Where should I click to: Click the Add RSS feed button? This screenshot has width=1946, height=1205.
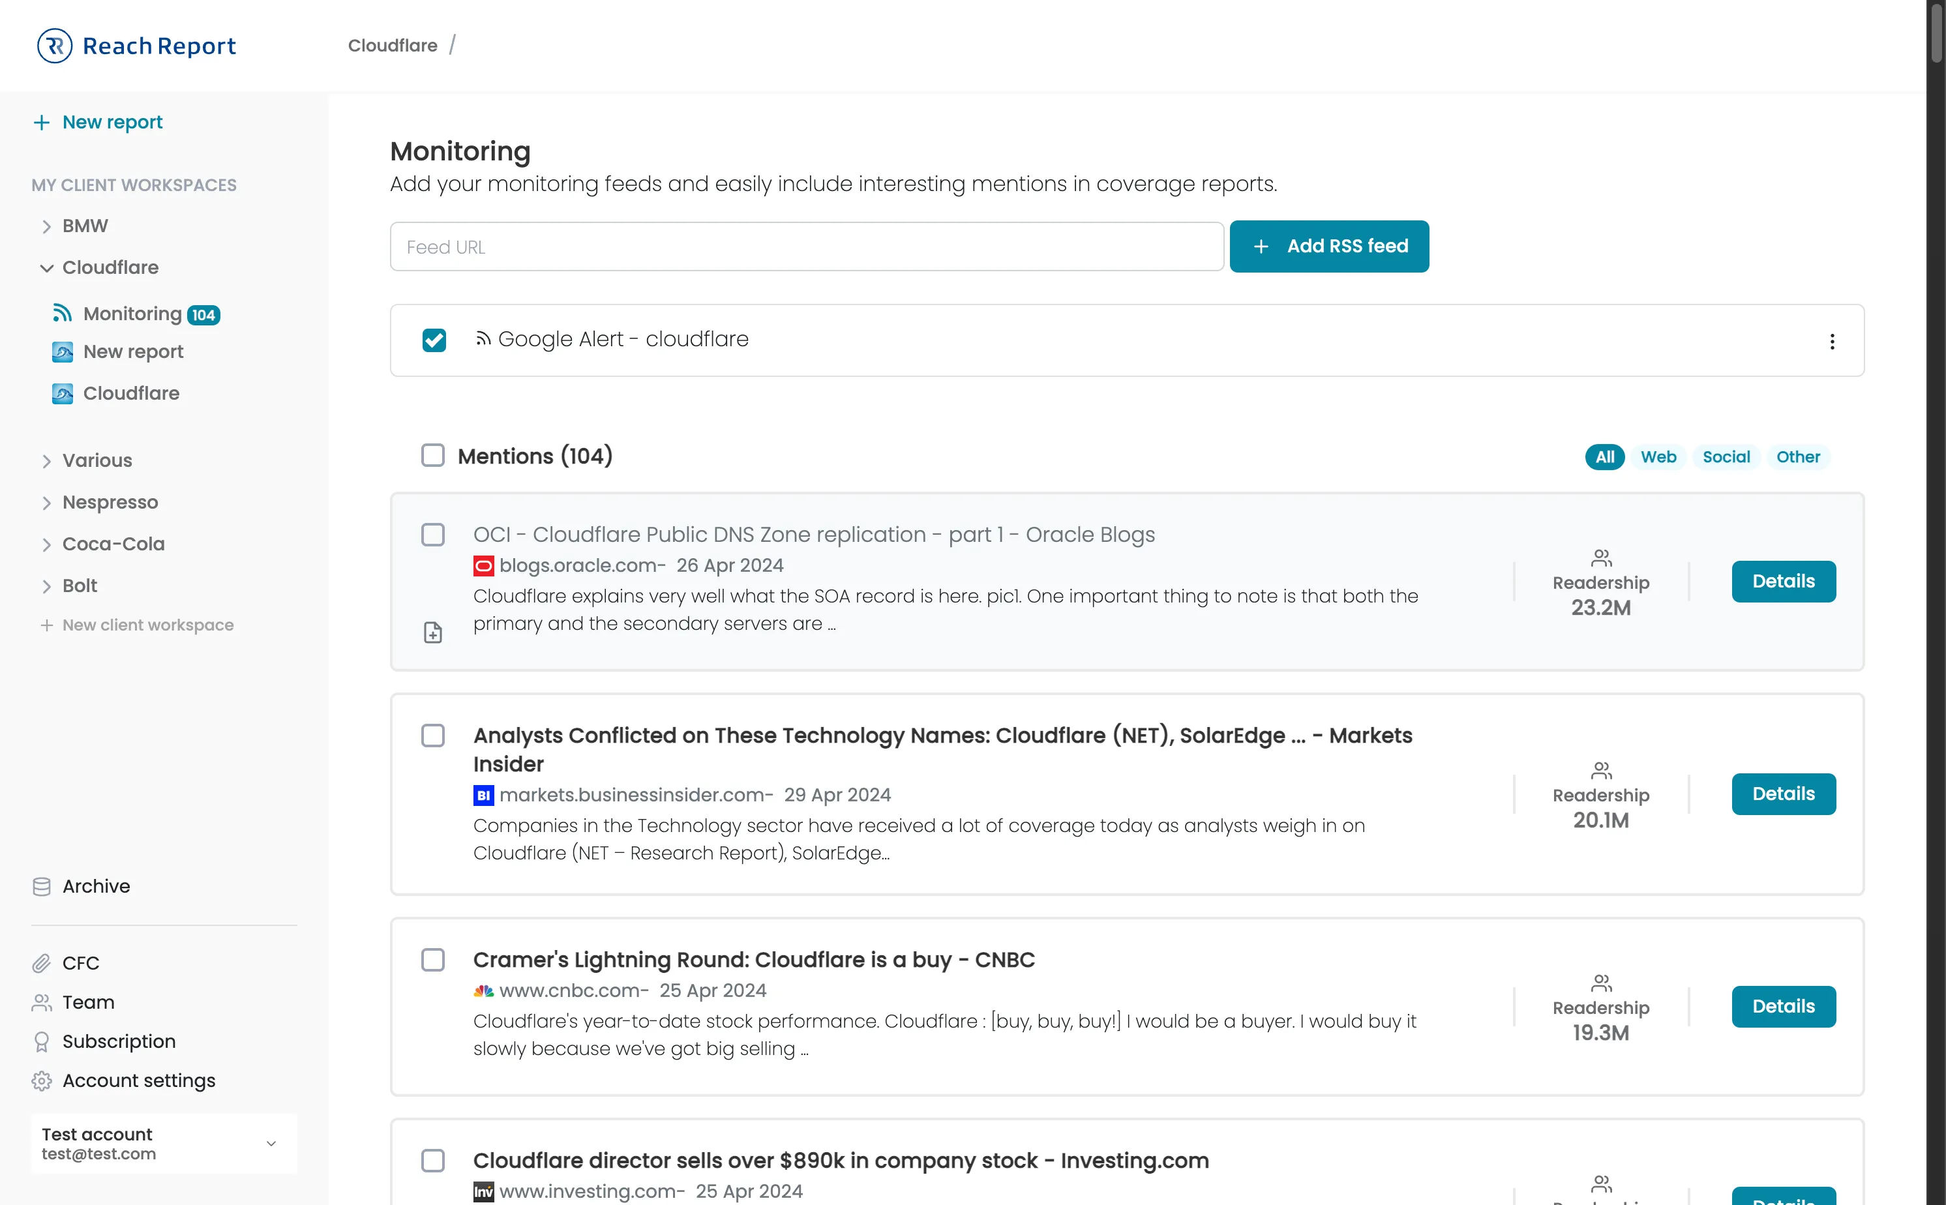(1328, 245)
